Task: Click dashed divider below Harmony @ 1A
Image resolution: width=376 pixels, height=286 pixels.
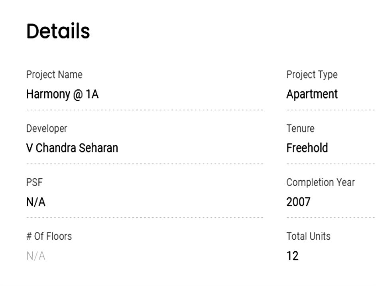Action: point(144,110)
